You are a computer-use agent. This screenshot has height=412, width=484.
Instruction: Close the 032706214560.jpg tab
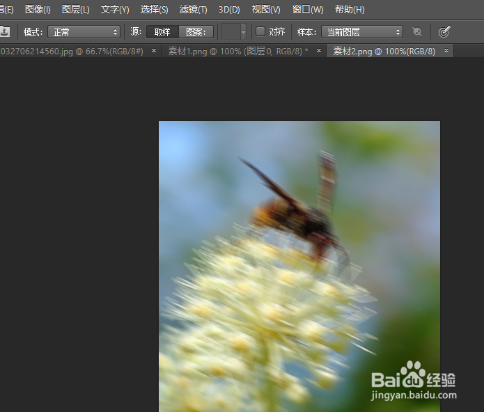(x=154, y=50)
